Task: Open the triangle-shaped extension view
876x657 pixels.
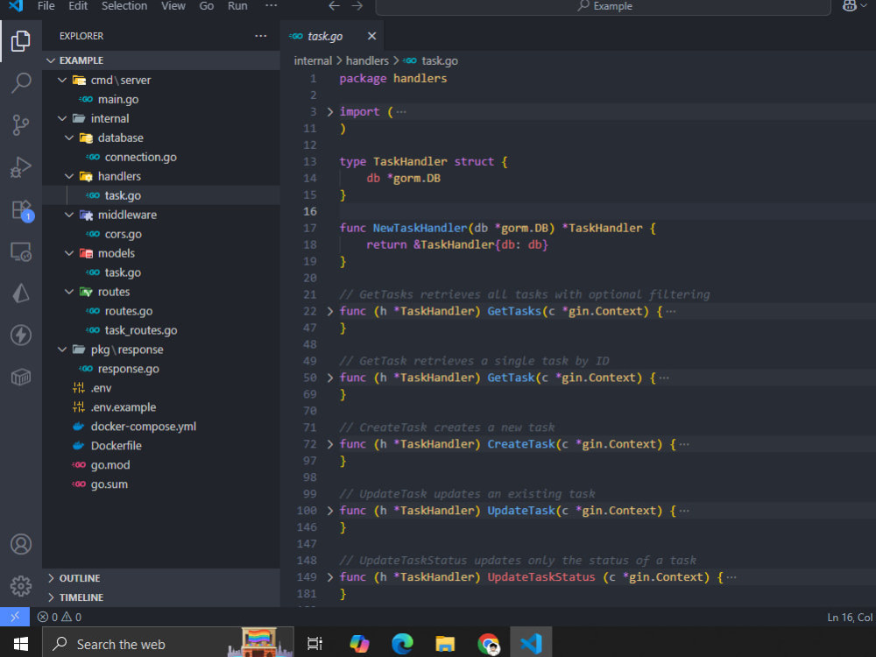Action: coord(21,293)
